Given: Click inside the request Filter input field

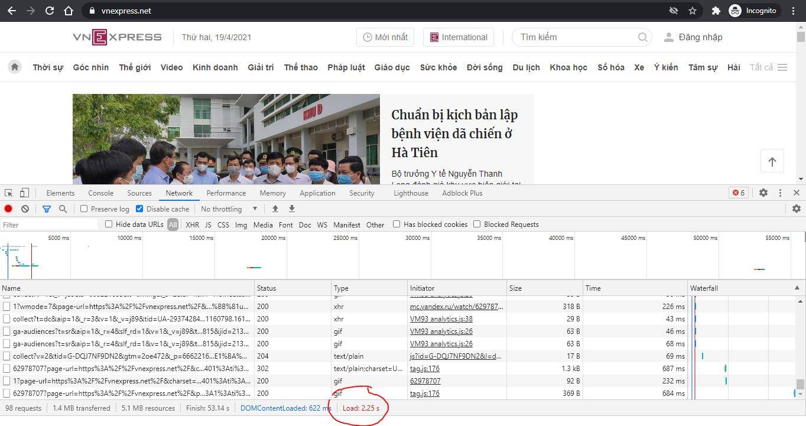Looking at the screenshot, I should tap(47, 225).
